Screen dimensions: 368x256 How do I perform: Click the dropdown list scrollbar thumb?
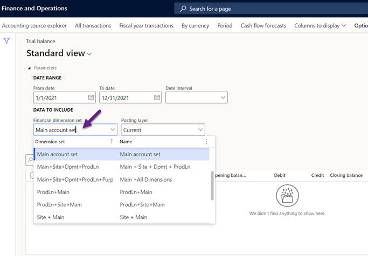click(x=212, y=185)
